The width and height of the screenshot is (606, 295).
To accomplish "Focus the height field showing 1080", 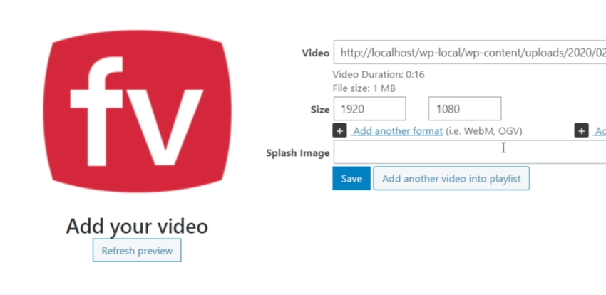I will (x=465, y=109).
